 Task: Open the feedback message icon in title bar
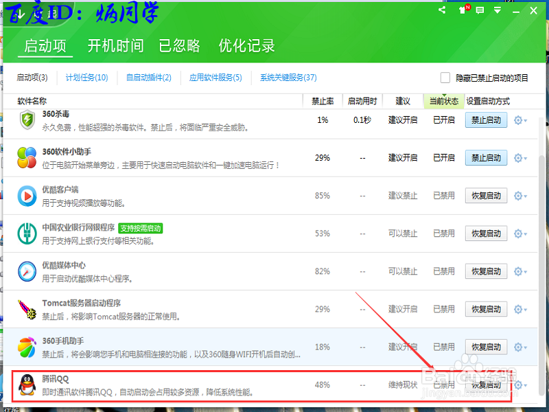coord(478,10)
